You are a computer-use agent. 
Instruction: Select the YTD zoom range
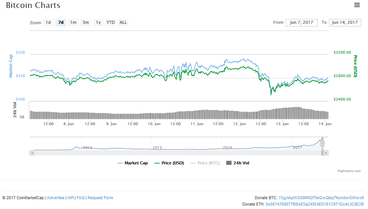coord(111,23)
